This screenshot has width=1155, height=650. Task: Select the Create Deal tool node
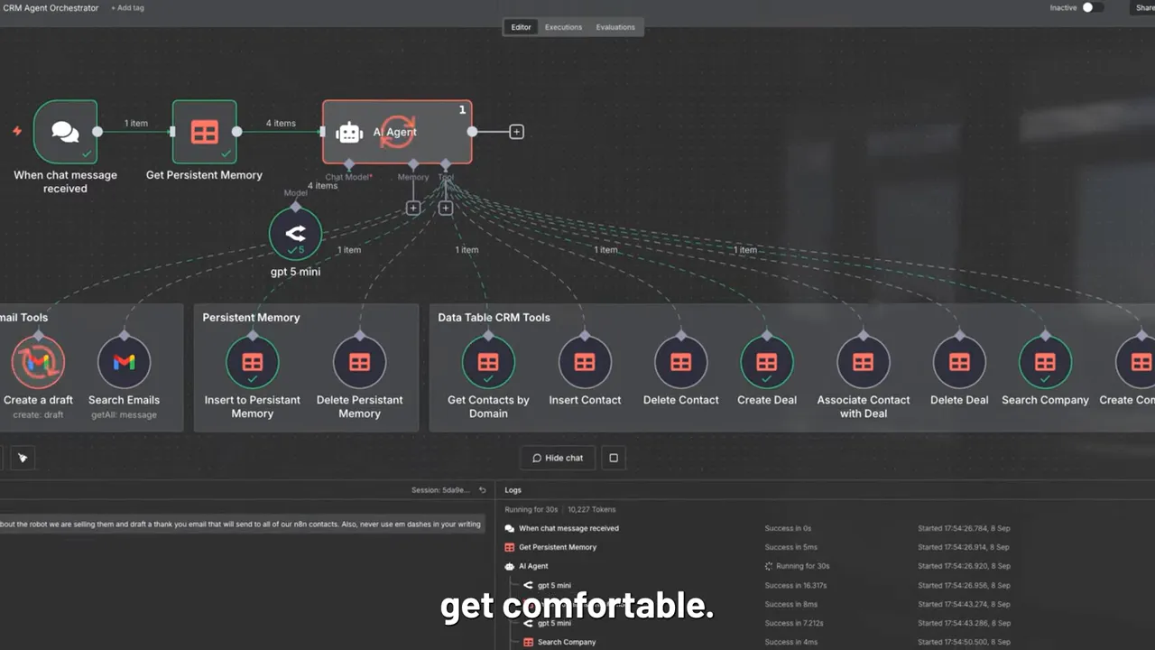coord(766,361)
